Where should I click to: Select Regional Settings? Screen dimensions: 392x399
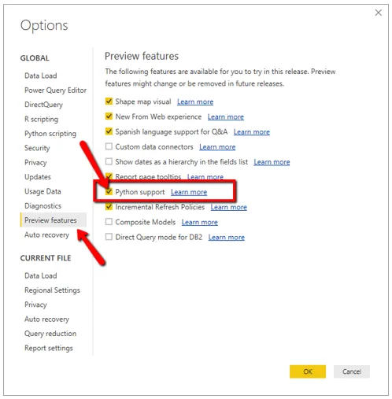(x=52, y=290)
